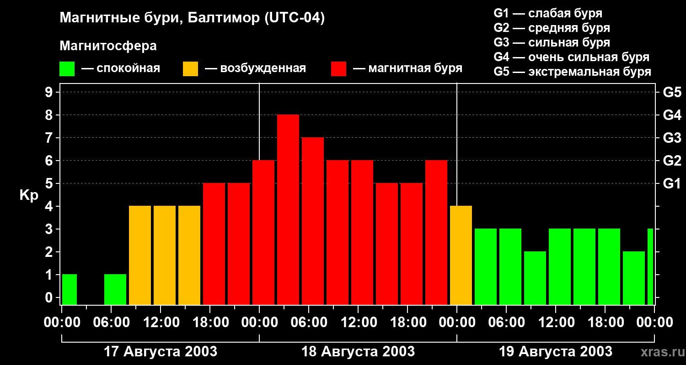
Task: Click the green 'спокойная' legend swatch
Action: pyautogui.click(x=67, y=69)
